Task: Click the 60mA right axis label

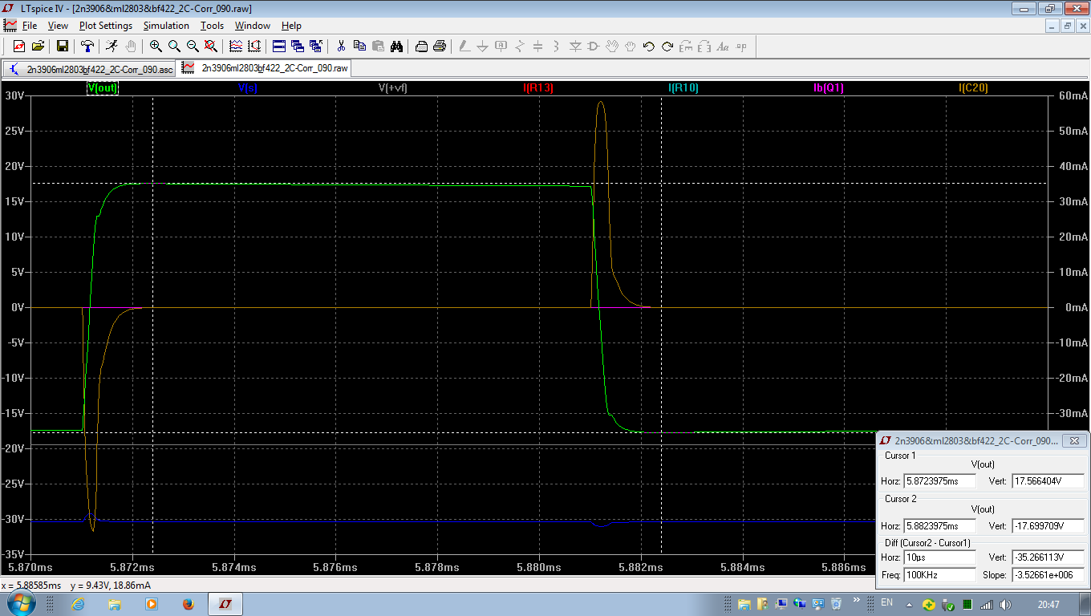Action: (x=1073, y=95)
